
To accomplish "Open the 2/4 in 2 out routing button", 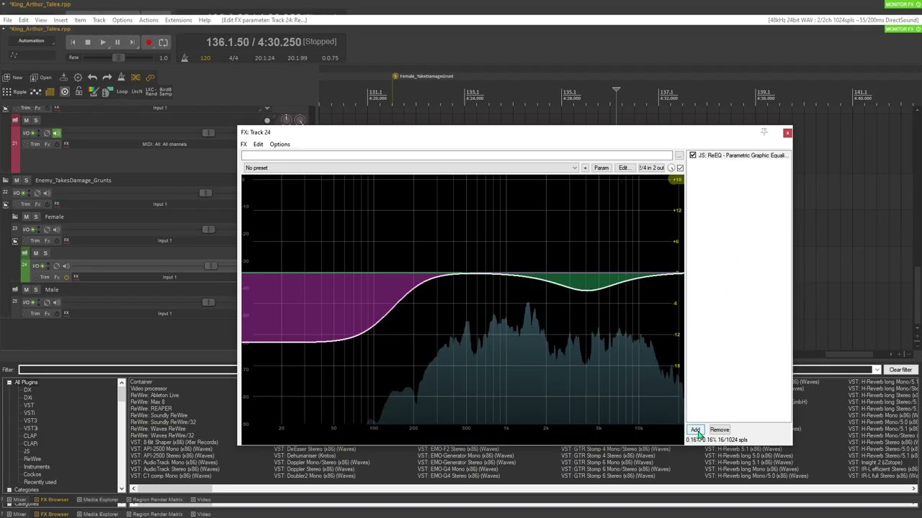I will [x=651, y=168].
